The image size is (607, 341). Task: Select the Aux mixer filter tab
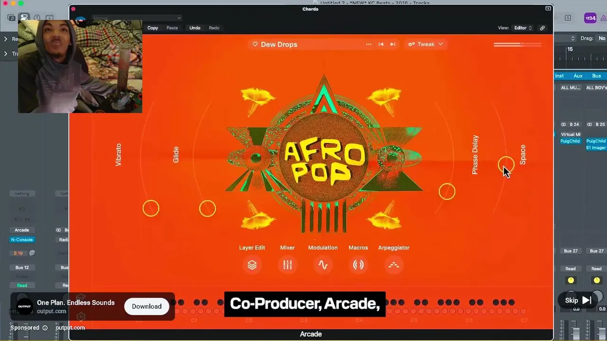(578, 76)
